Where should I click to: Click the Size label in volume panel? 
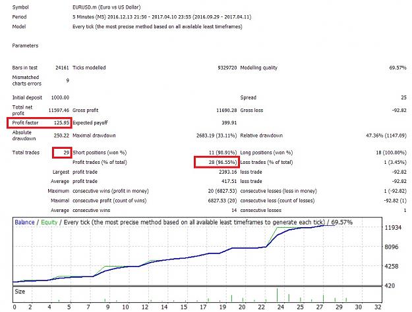tap(20, 292)
